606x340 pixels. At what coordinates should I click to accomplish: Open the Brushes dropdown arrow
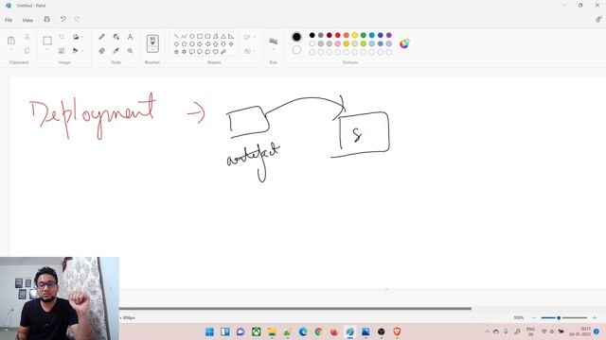point(152,50)
